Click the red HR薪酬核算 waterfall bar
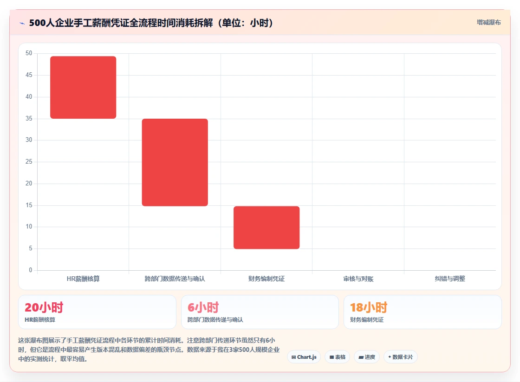Screen dimensions: 520x382 coord(83,88)
